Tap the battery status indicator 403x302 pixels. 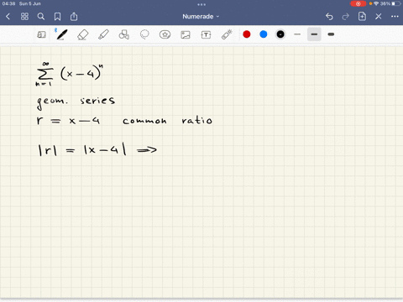pos(396,3)
